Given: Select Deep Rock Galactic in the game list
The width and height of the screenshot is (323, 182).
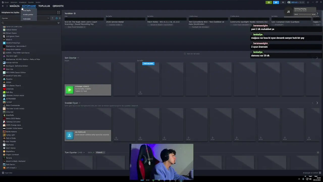Looking at the screenshot, I should click(x=13, y=50).
